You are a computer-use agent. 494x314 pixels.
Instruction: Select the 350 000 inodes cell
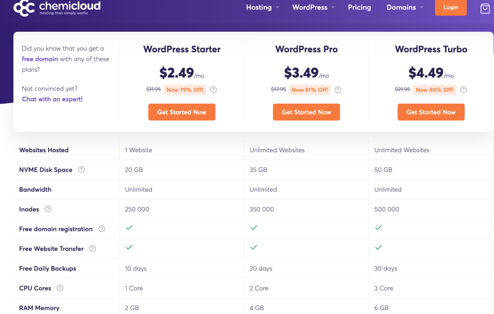[x=262, y=209]
